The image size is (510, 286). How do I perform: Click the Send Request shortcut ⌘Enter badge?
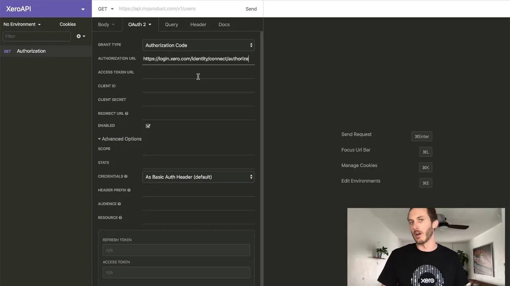tap(422, 137)
